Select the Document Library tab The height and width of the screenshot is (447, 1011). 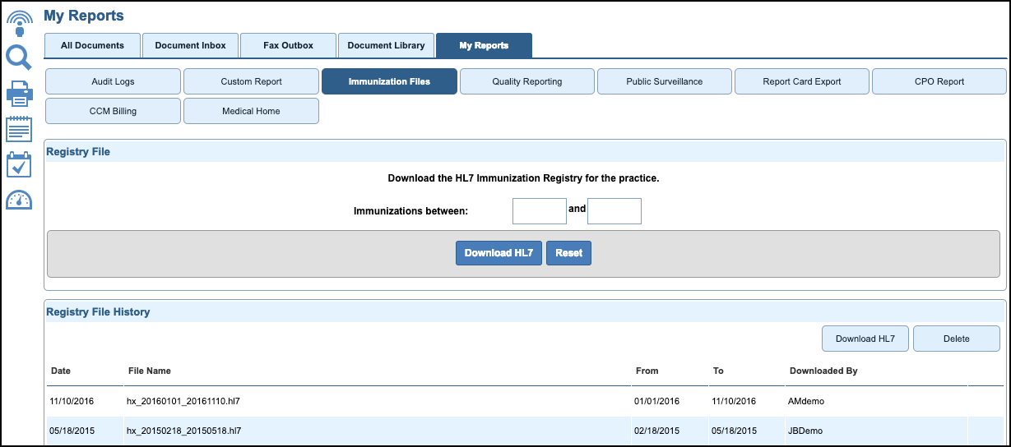click(x=386, y=46)
